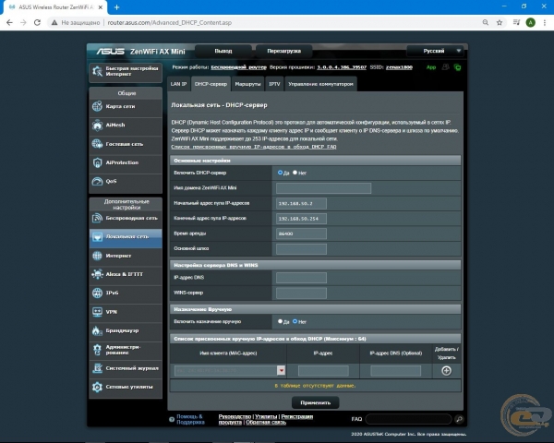The height and width of the screenshot is (443, 554).
Task: Switch to the Маршруты tab
Action: (x=247, y=84)
